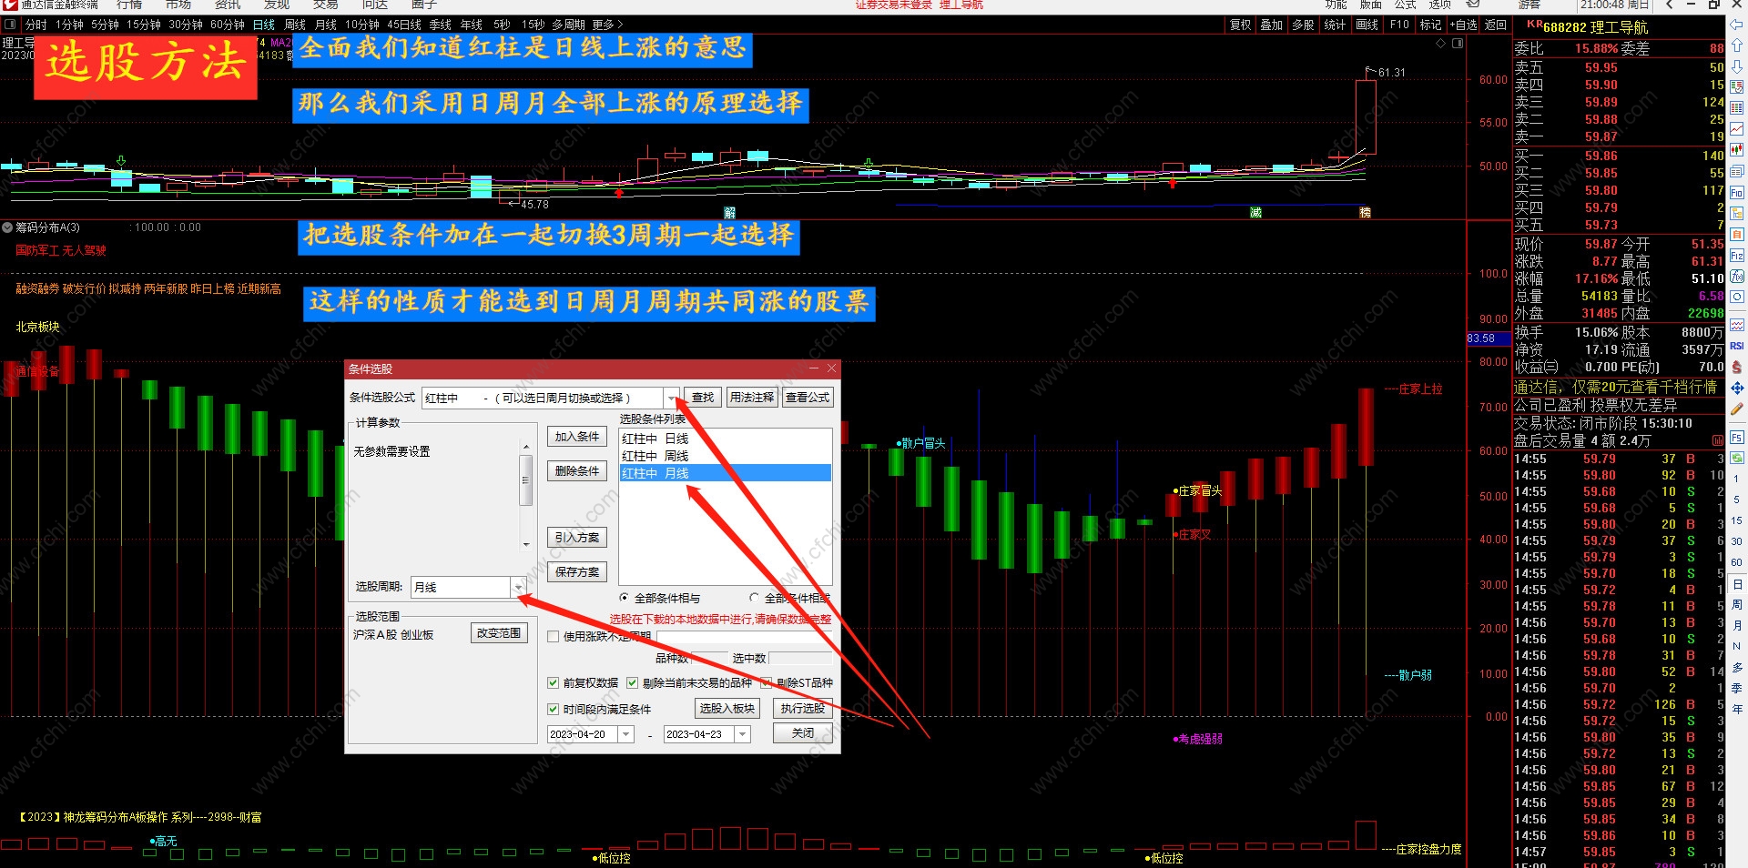1748x868 pixels.
Task: Click the colored quote grid sidebar icon
Action: tap(1737, 107)
